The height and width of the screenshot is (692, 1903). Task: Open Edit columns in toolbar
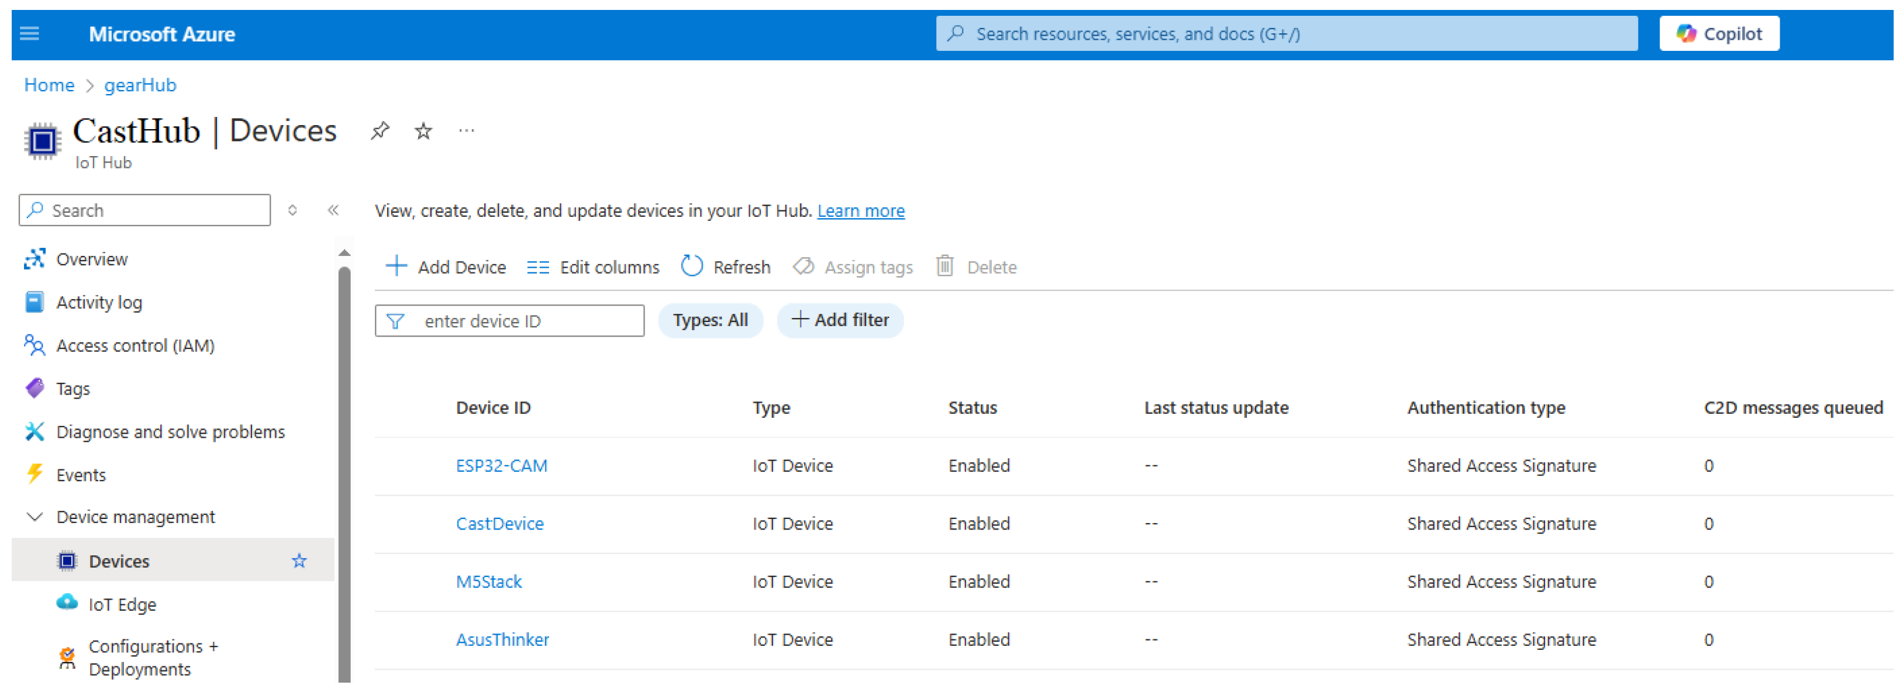pos(593,267)
